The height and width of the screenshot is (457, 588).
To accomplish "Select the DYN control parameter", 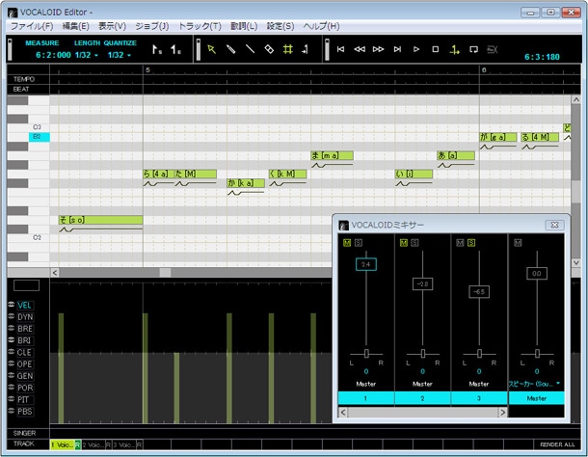I will click(x=24, y=316).
